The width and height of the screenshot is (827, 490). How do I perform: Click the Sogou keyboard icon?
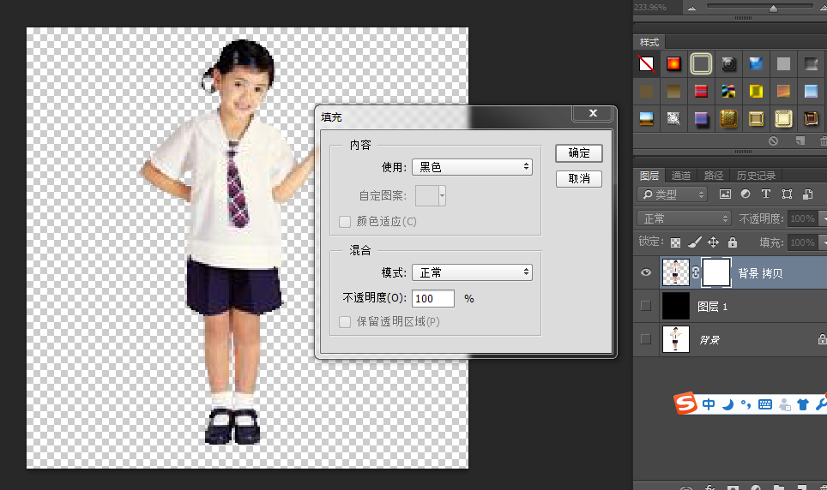tap(765, 404)
